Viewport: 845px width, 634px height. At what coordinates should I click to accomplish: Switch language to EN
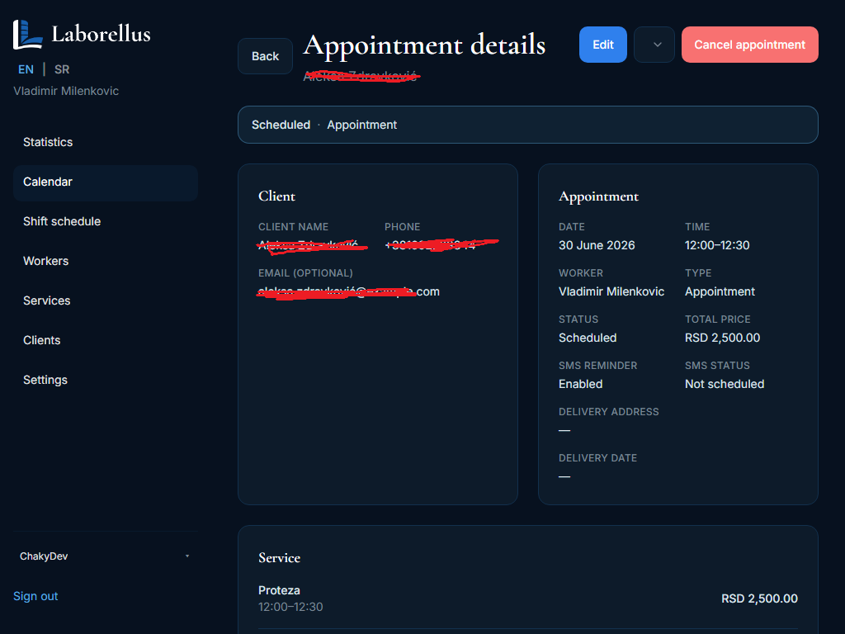point(26,69)
